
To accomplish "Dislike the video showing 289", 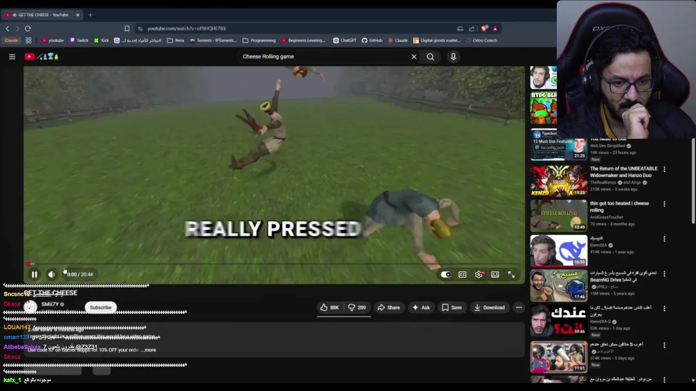I will pos(357,307).
